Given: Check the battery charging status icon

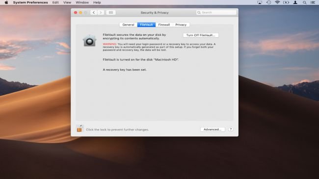Looking at the screenshot, I should (286, 2).
